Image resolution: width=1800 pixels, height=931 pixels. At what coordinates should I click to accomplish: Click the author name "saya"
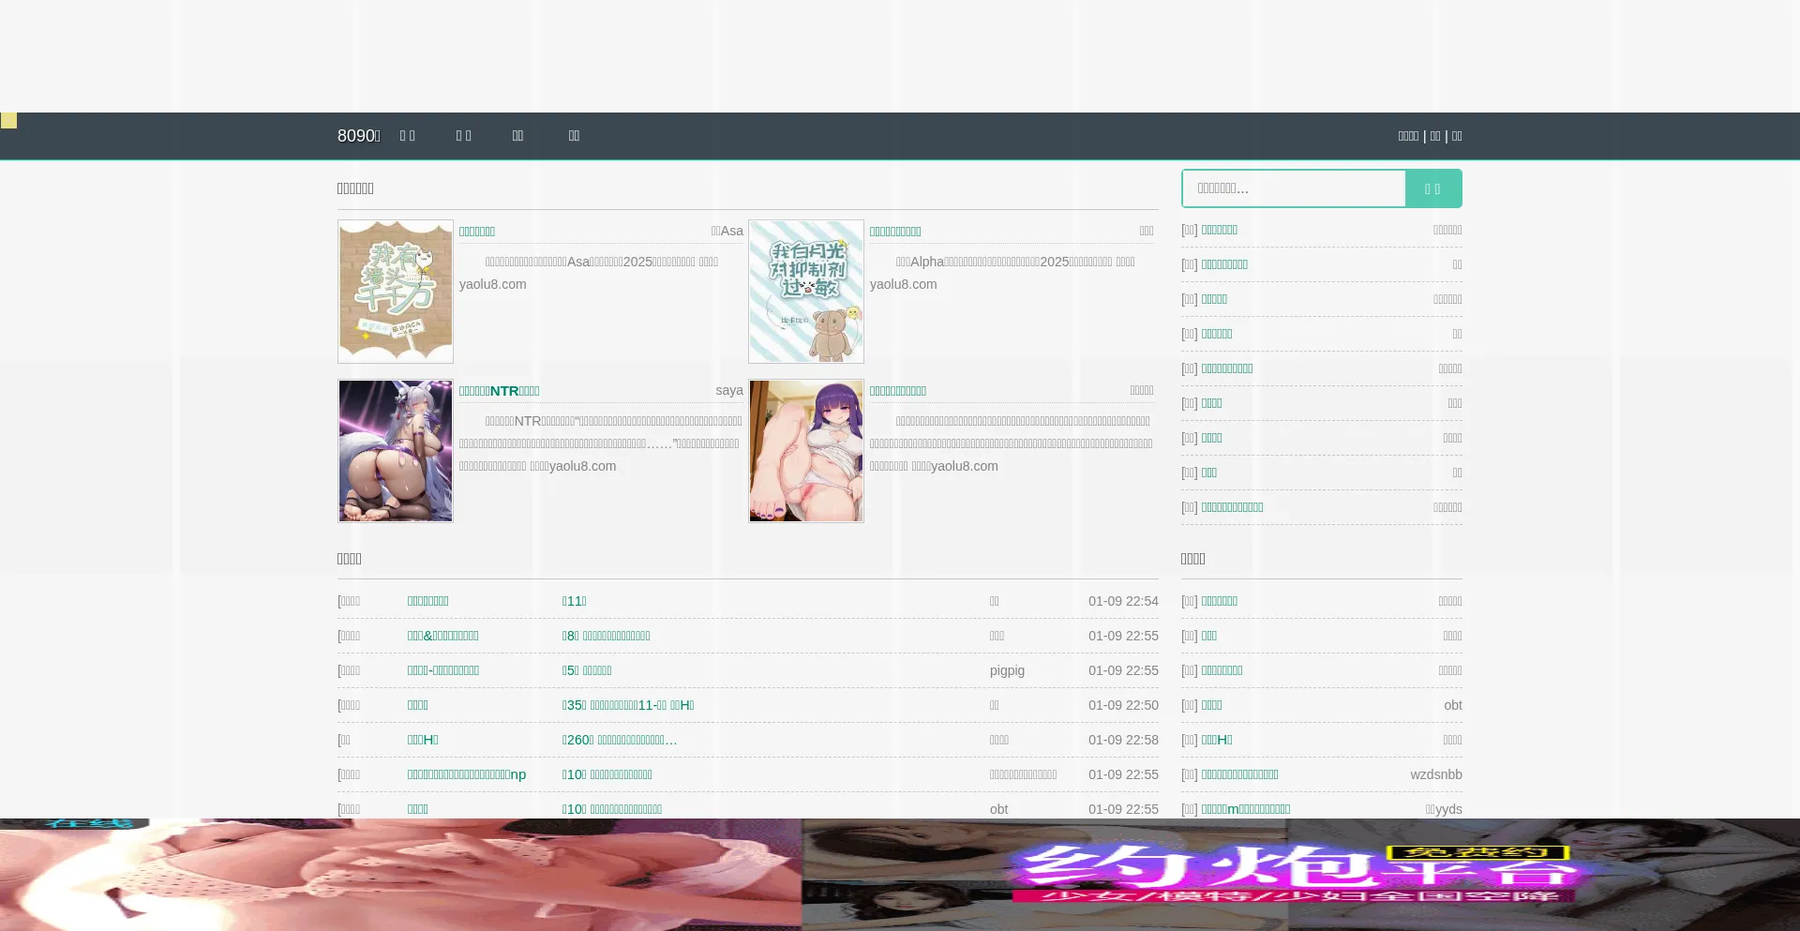[729, 391]
